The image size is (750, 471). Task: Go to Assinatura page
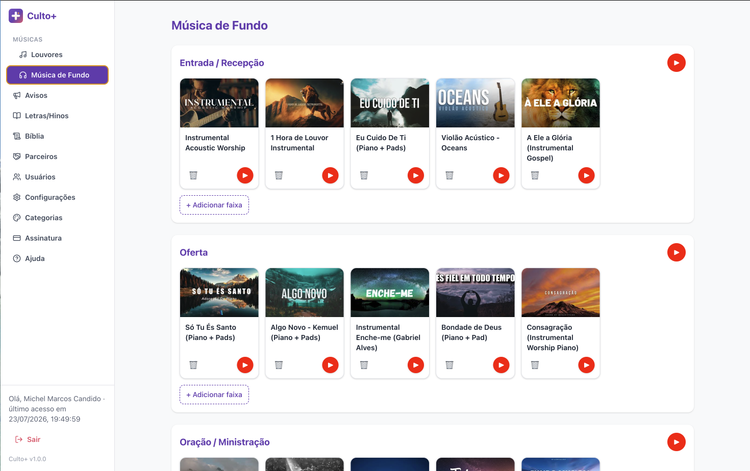(57, 238)
